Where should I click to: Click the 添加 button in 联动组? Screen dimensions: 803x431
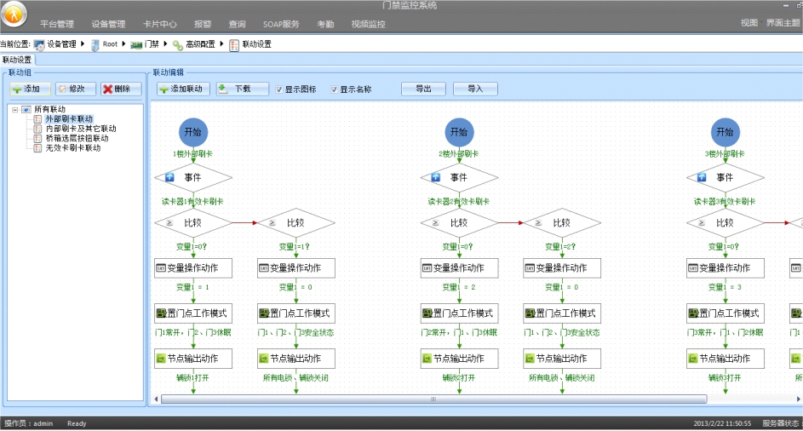coord(30,89)
